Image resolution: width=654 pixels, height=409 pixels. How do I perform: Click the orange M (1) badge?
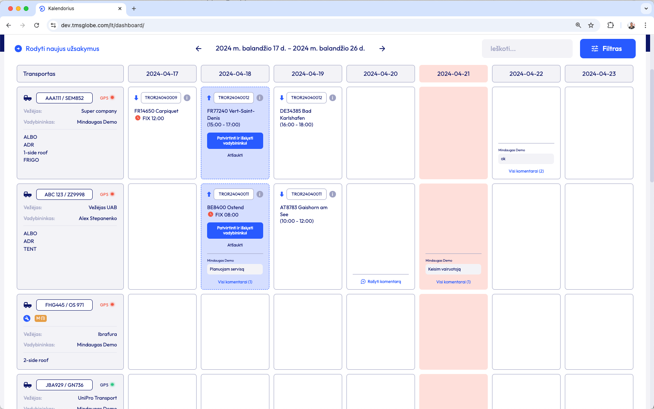[x=40, y=318]
